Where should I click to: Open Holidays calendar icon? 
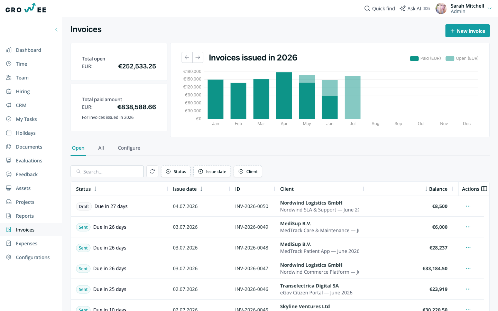9,133
